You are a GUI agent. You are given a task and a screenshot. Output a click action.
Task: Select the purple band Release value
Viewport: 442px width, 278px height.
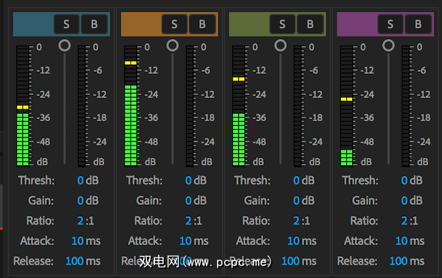pyautogui.click(x=398, y=262)
